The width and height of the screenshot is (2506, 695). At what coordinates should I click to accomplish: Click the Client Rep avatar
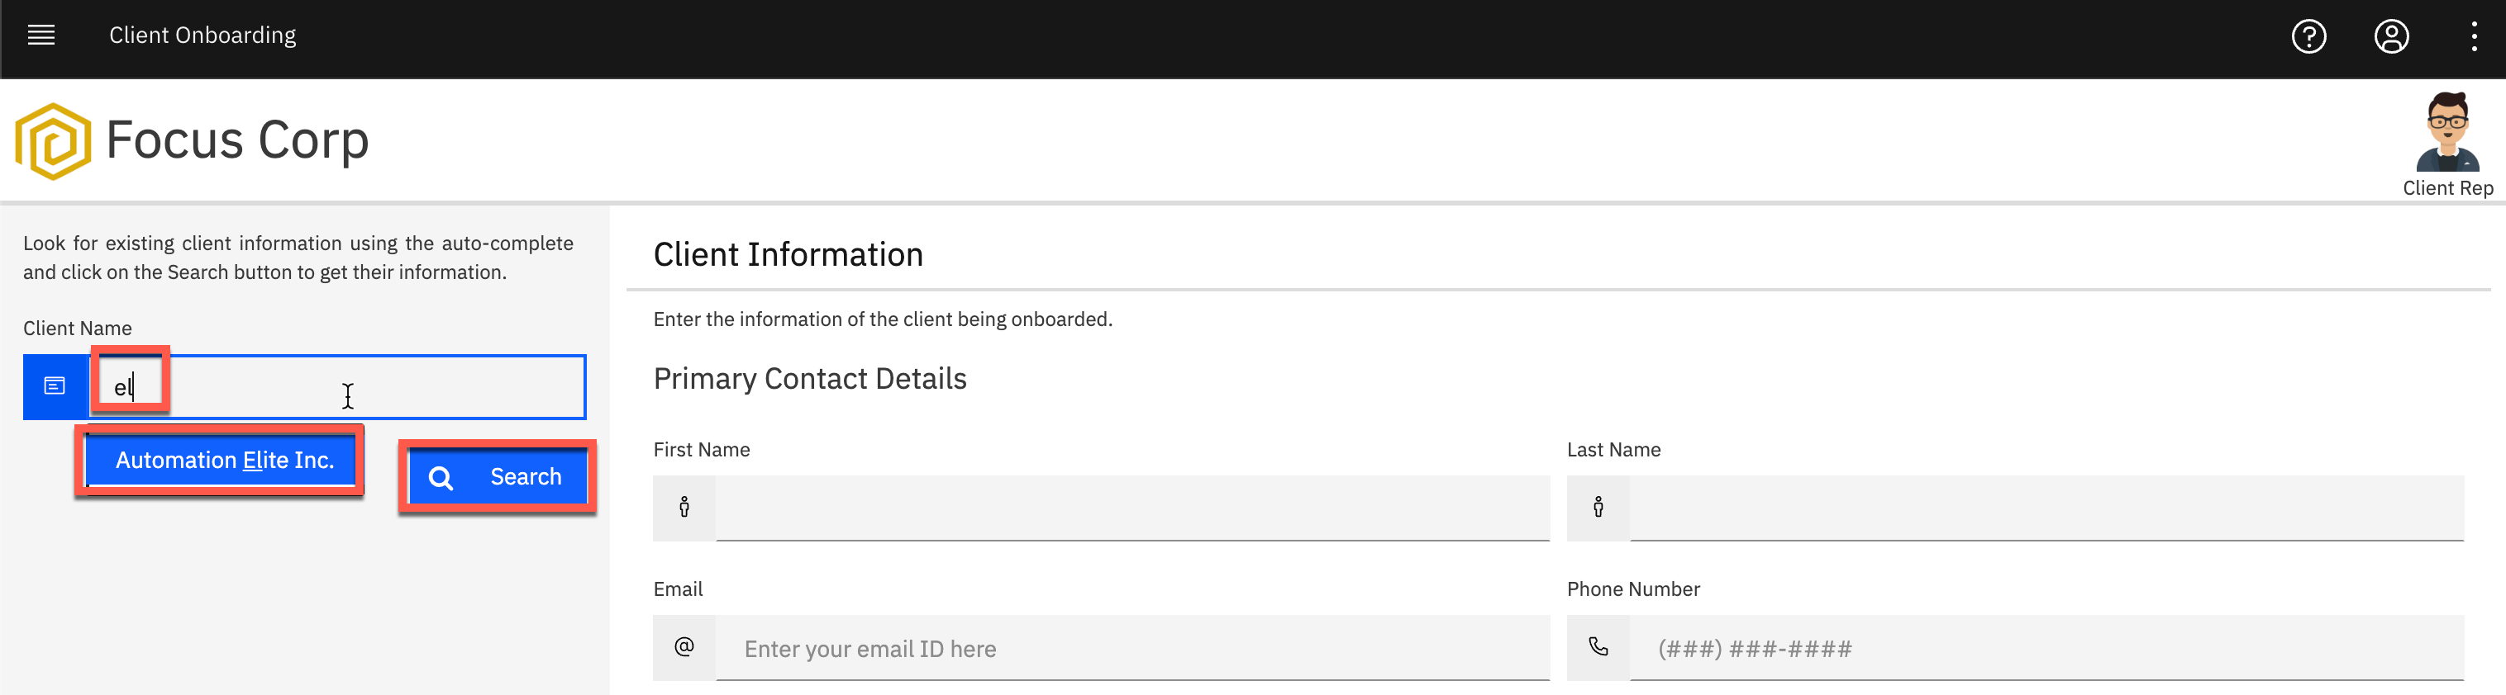click(x=2447, y=132)
